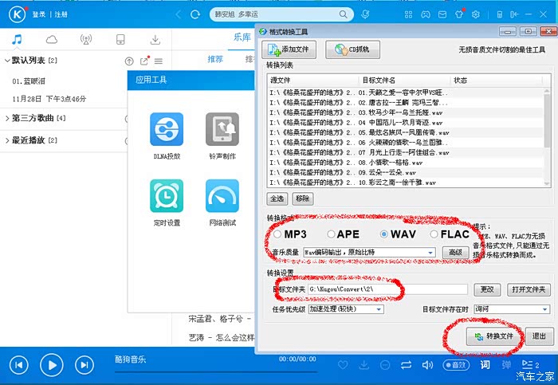Select the APE format radio button
558x385 pixels.
331,234
